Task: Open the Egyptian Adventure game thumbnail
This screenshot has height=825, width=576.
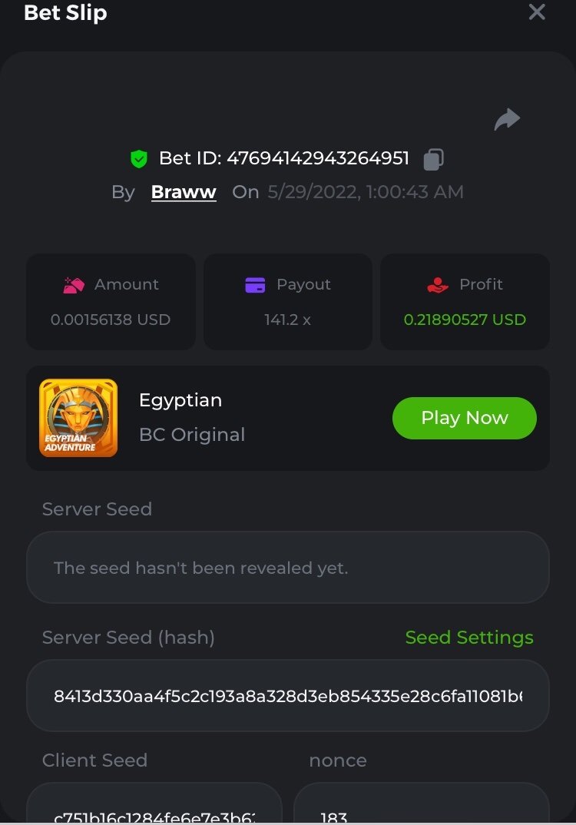Action: point(78,418)
